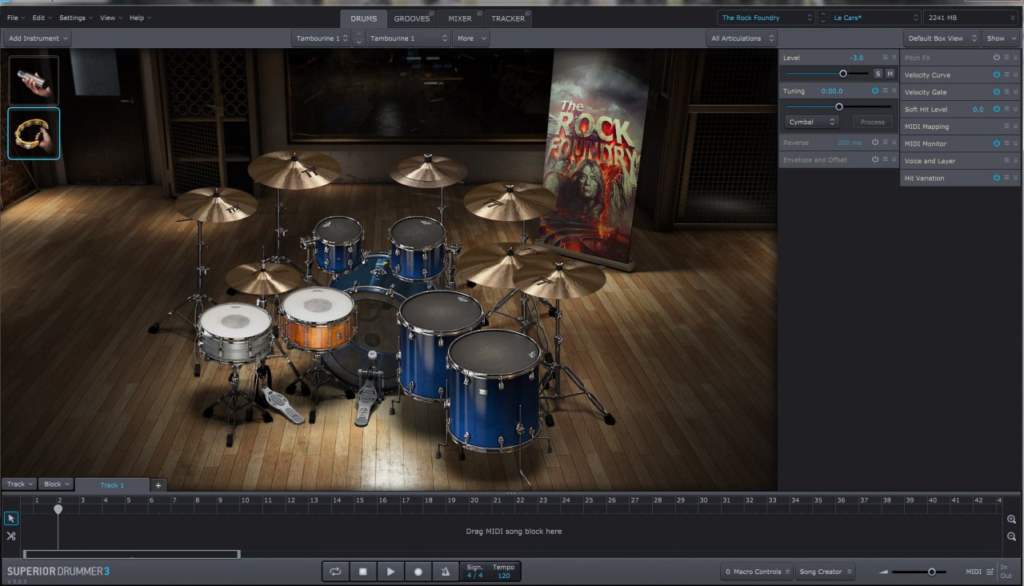The height and width of the screenshot is (586, 1024).
Task: Open the Edit menu
Action: (x=42, y=18)
